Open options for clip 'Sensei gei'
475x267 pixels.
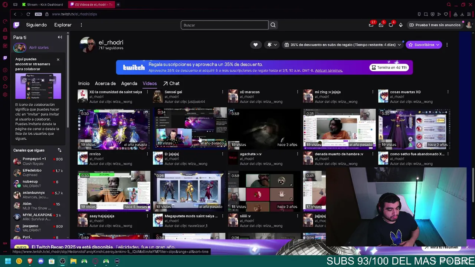(x=222, y=92)
